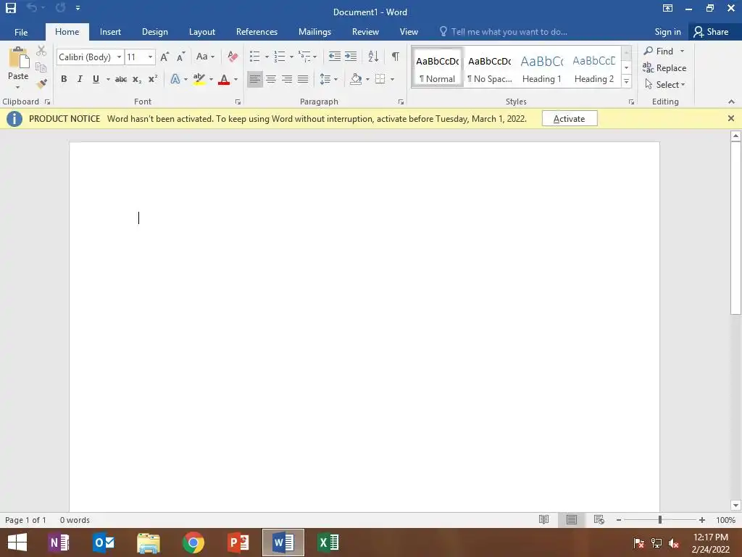The image size is (742, 557).
Task: Click the Cut scissors icon
Action: pyautogui.click(x=41, y=51)
